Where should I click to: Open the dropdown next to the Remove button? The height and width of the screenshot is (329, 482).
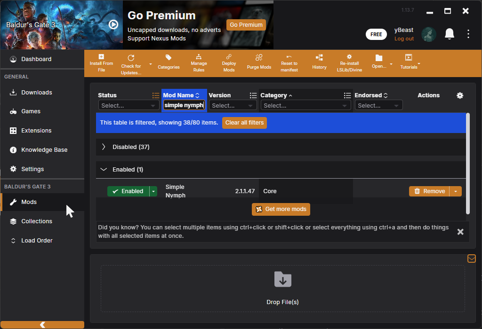(456, 191)
